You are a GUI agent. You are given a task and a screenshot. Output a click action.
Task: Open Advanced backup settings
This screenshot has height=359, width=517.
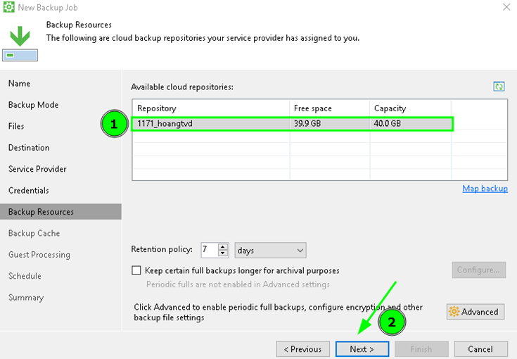[x=475, y=312]
